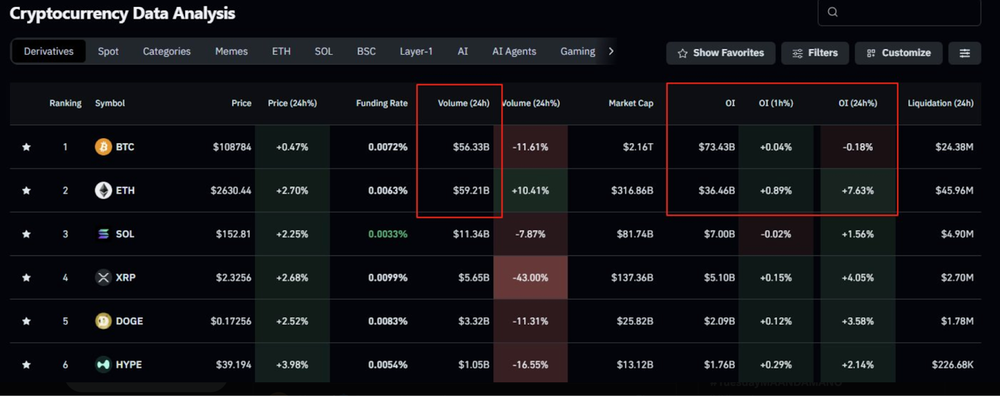Sort by Symbol column header
Screen dimensions: 1000x396
[x=110, y=103]
